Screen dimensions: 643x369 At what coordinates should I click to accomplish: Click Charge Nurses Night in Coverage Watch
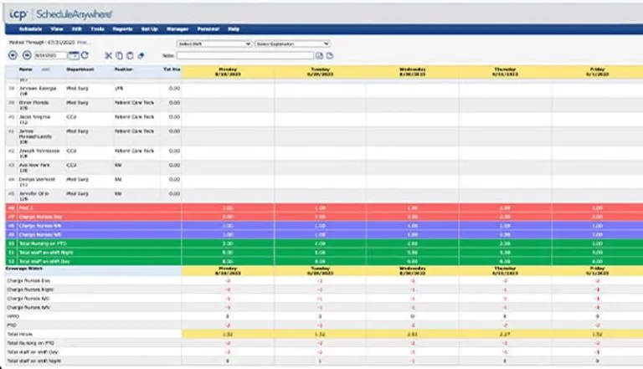click(30, 290)
